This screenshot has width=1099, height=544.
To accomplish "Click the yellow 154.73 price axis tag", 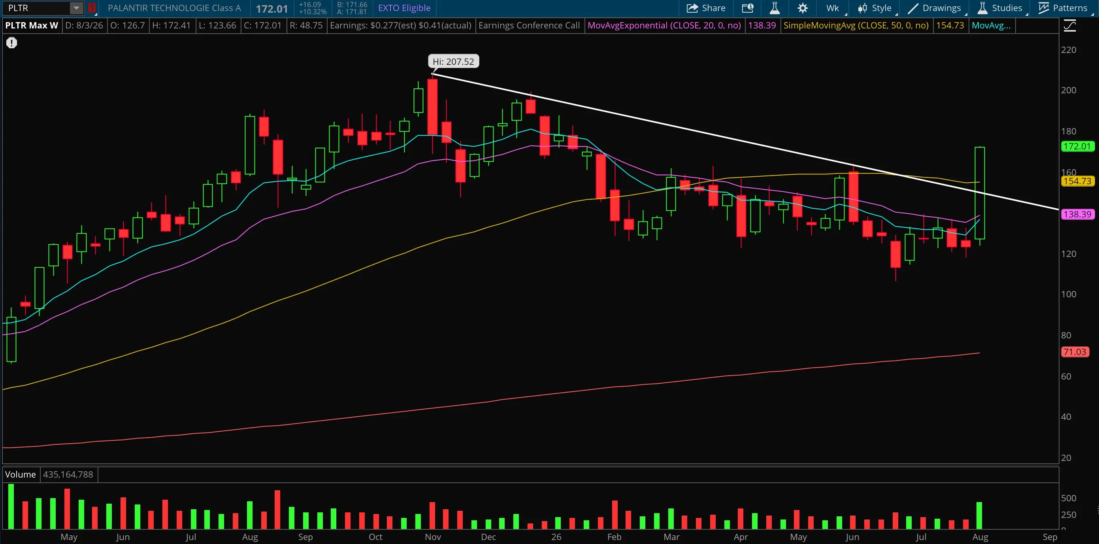I will [1077, 181].
